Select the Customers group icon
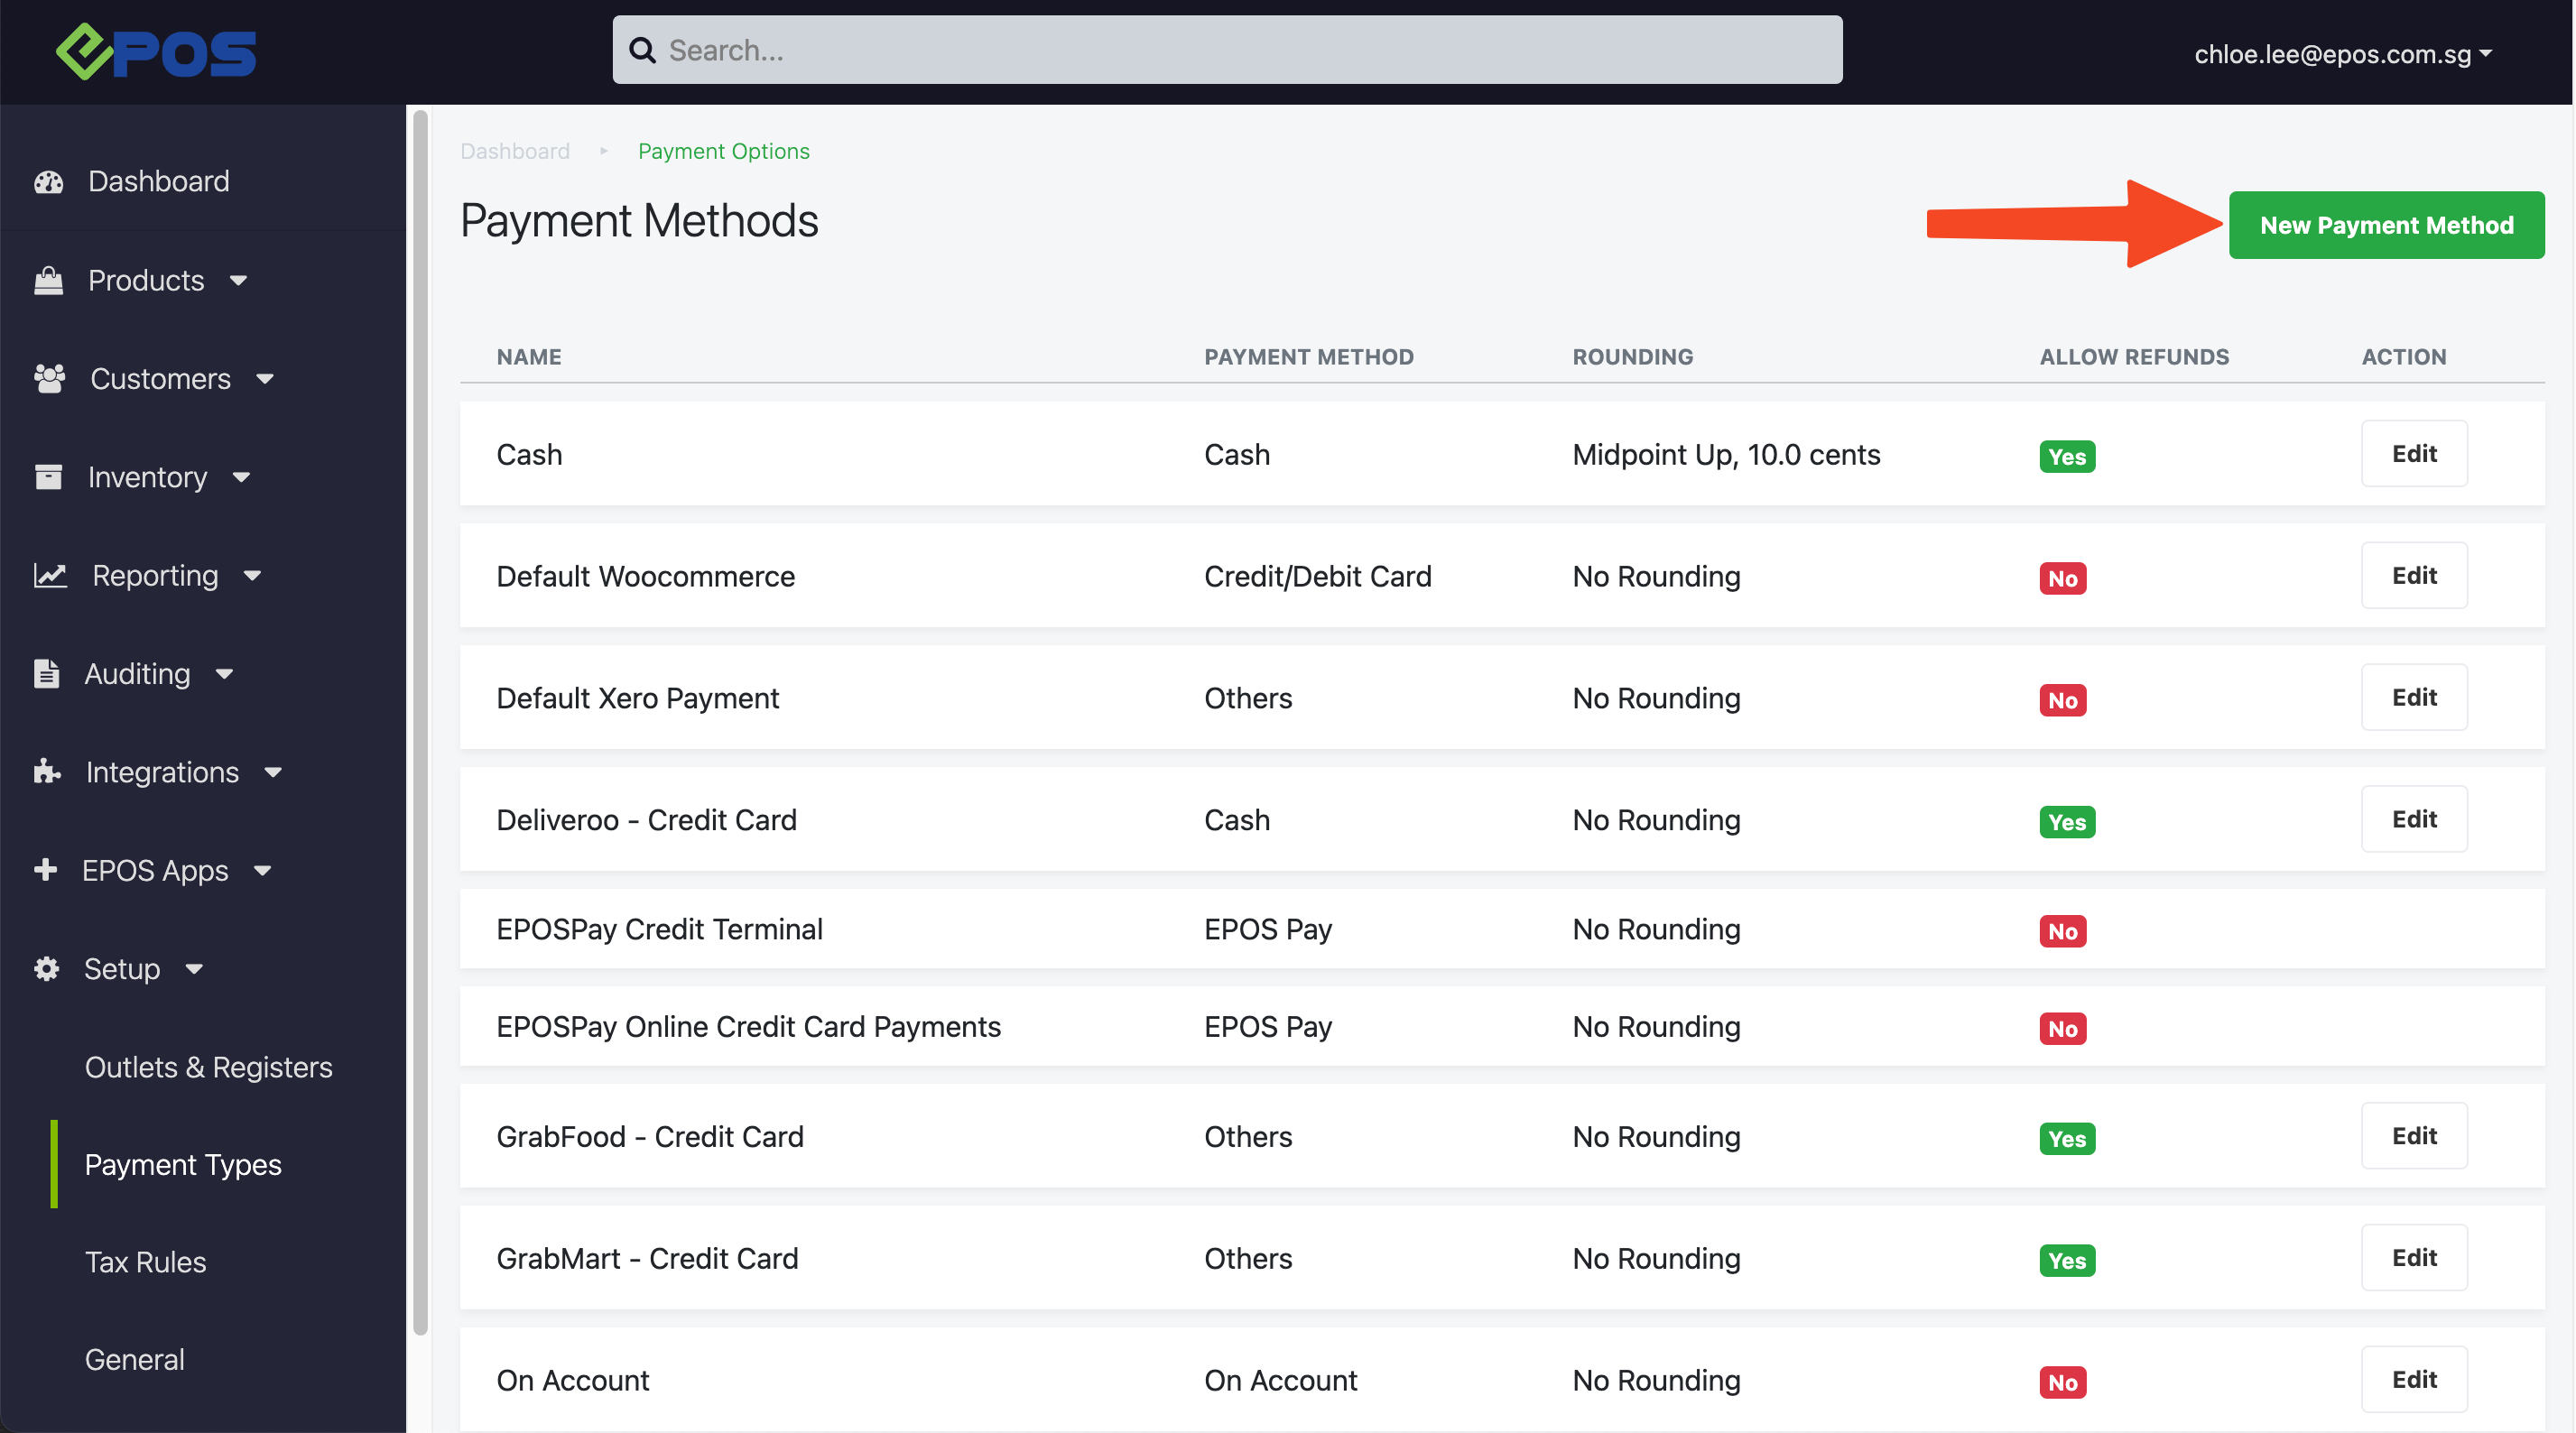 click(x=49, y=378)
